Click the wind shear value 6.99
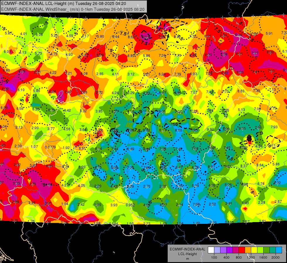Screen dimensions: 287x263 tap(226, 129)
